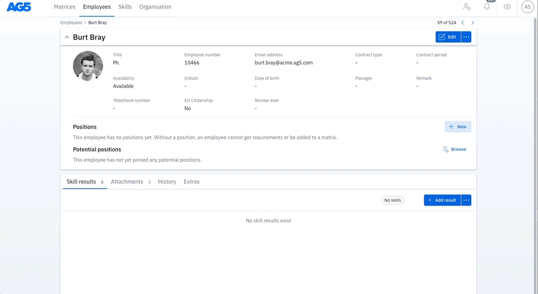
Task: Open the Matrices menu item
Action: point(65,7)
